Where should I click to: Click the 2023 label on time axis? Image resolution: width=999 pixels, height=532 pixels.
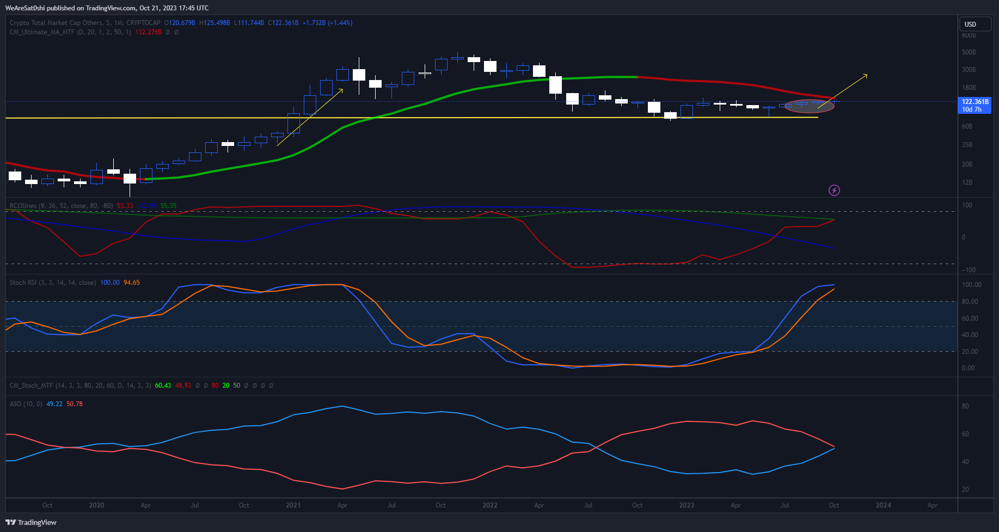[x=687, y=505]
